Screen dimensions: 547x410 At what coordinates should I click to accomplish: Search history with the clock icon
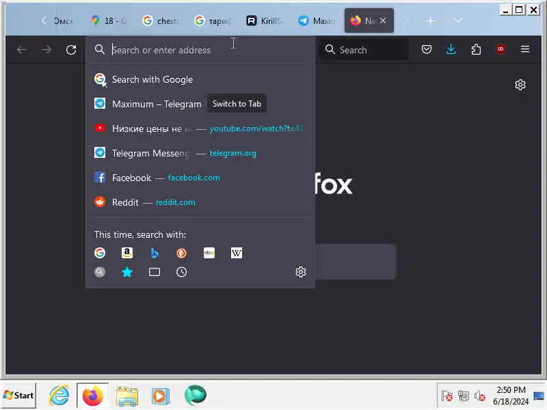pos(181,272)
